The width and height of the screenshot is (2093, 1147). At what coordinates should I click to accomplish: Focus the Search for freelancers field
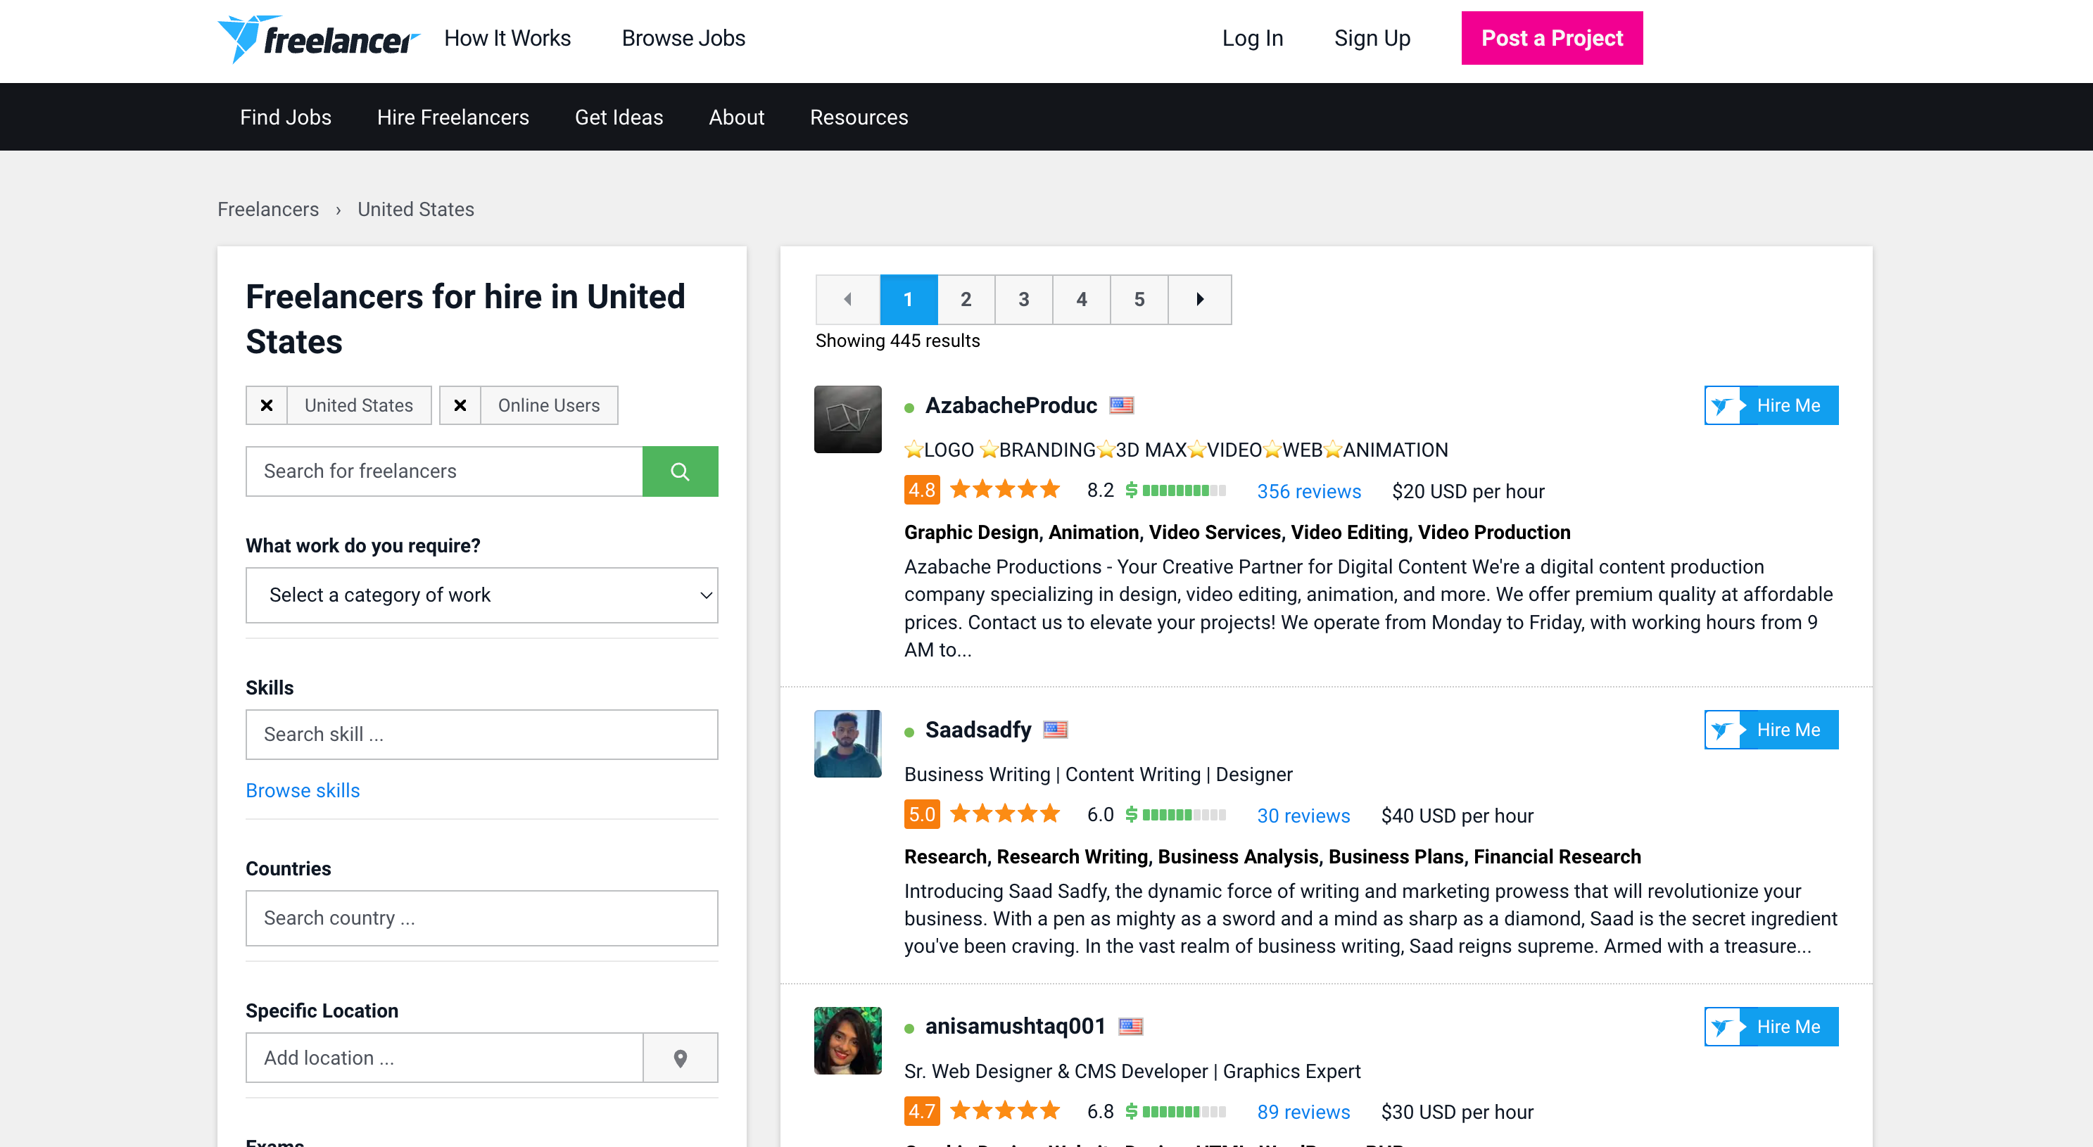coord(445,471)
